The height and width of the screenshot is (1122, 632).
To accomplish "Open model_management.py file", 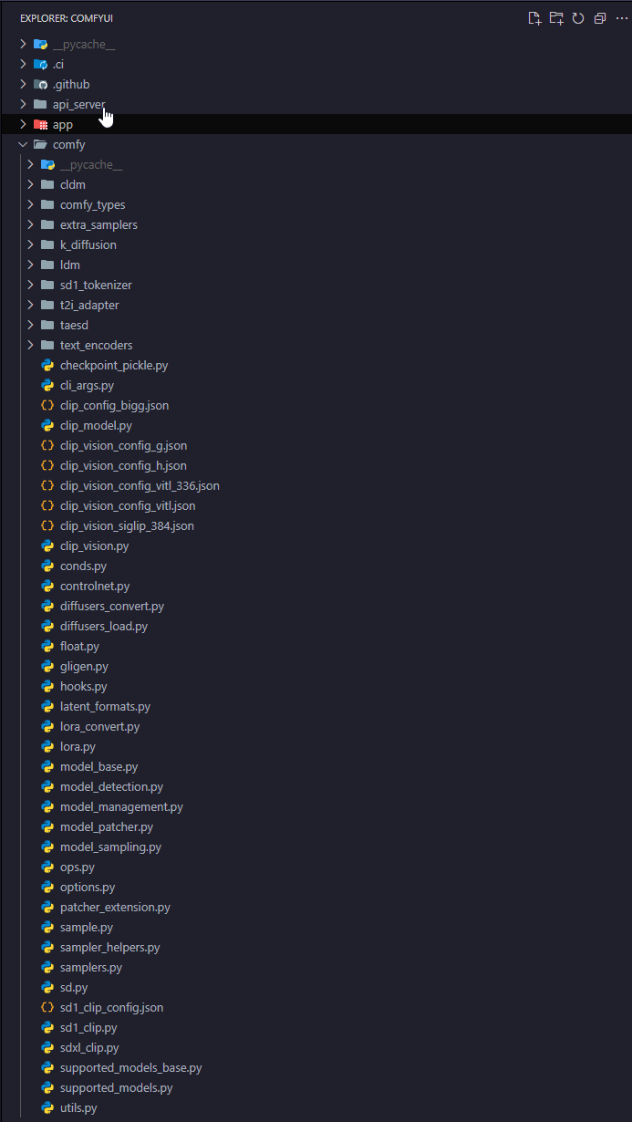I will 121,806.
